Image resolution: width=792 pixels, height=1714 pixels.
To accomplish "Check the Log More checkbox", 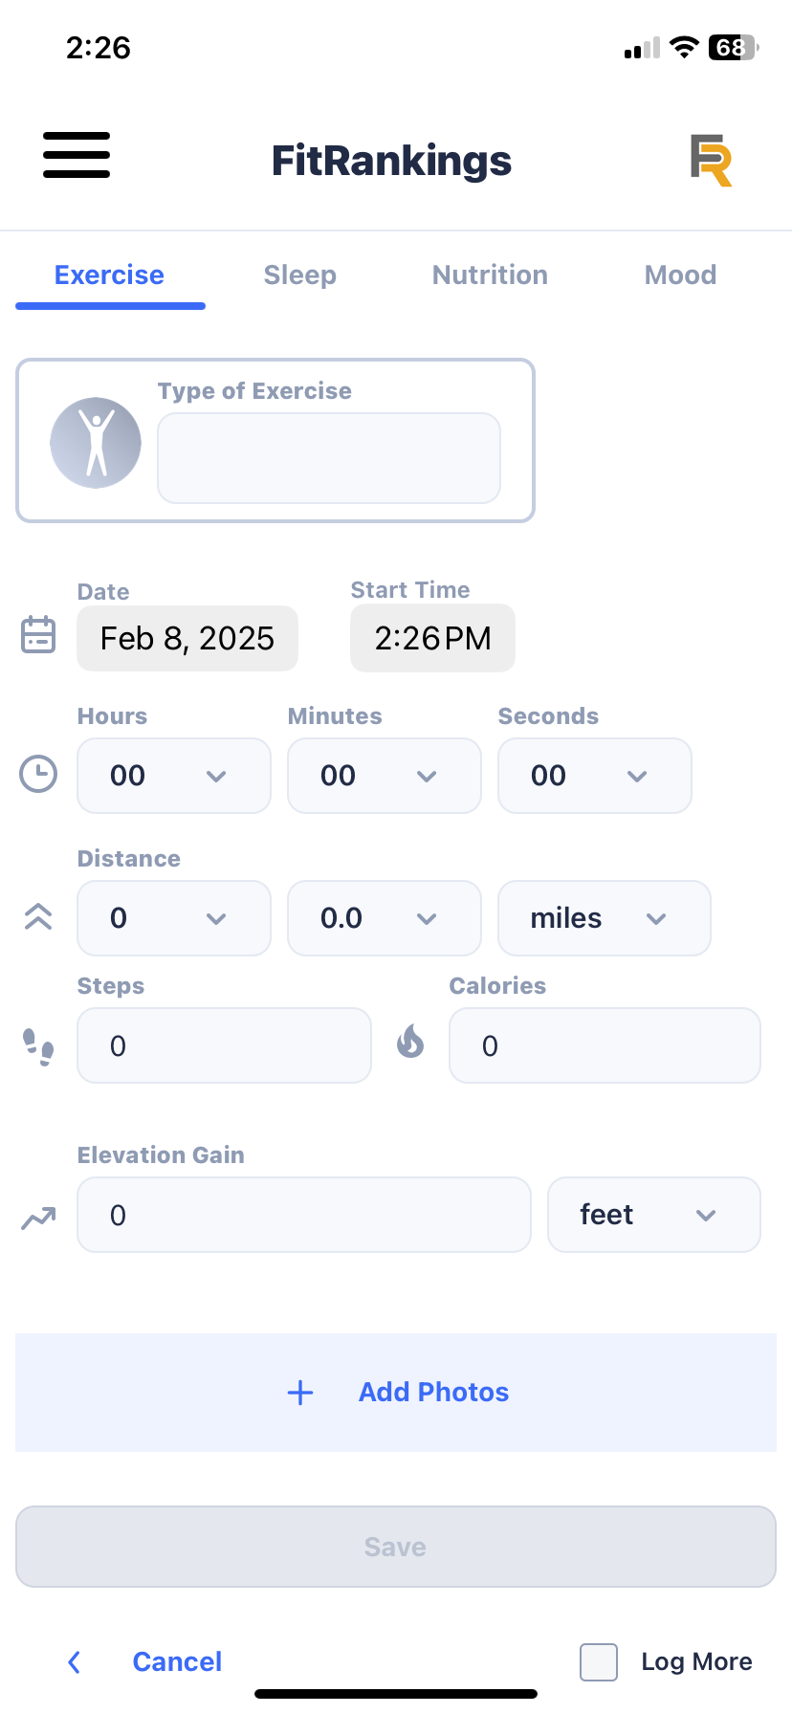I will (599, 1661).
